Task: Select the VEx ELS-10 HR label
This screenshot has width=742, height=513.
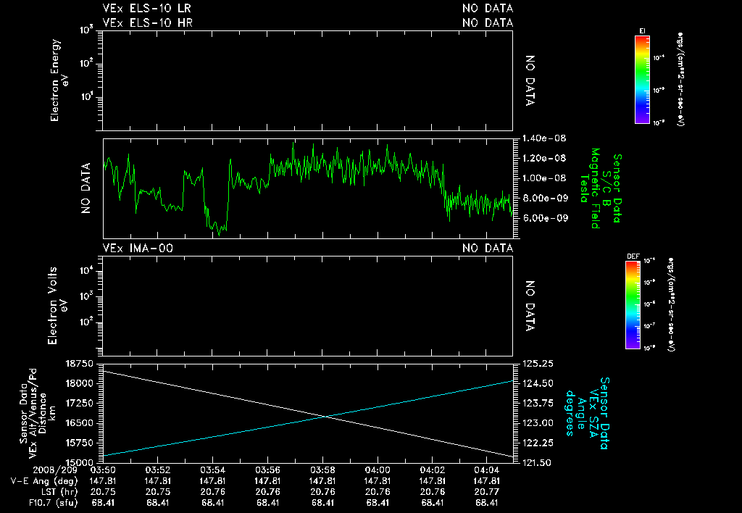Action: point(147,22)
